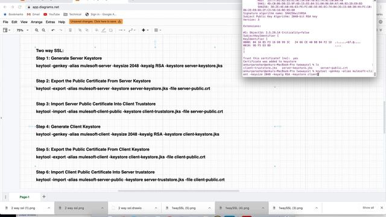Click the Redo arrow in the toolbar
This screenshot has width=386, height=217.
tap(60, 30)
